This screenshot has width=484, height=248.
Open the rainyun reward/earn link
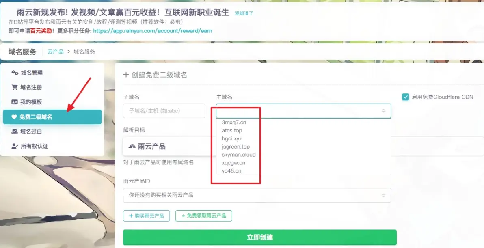click(153, 31)
